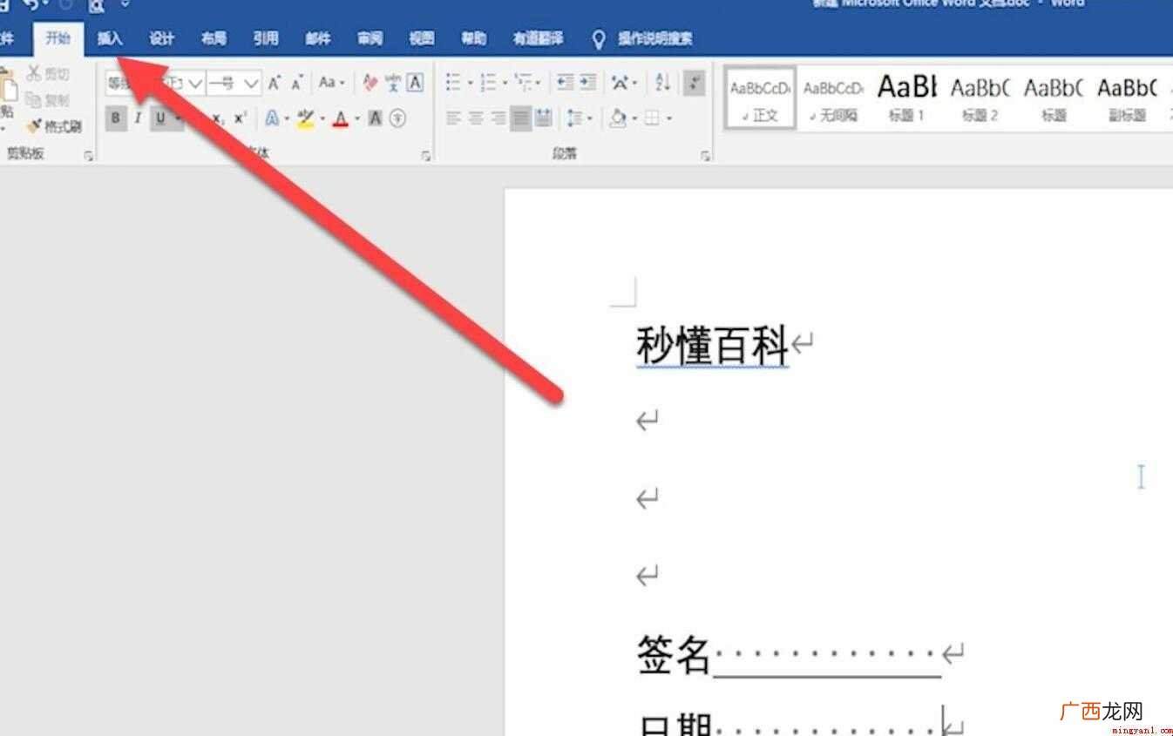Image resolution: width=1173 pixels, height=736 pixels.
Task: Click the Clear Formatting eraser icon
Action: (x=370, y=84)
